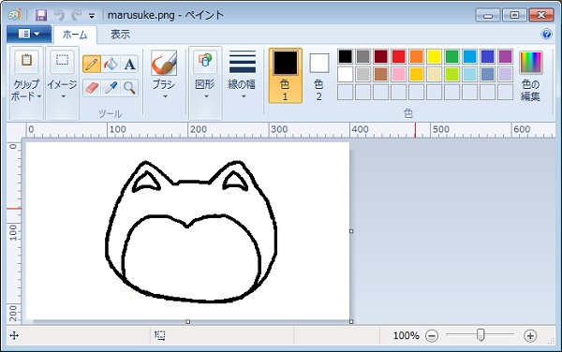Click the Brush tool icon
The width and height of the screenshot is (562, 352).
pos(164,63)
